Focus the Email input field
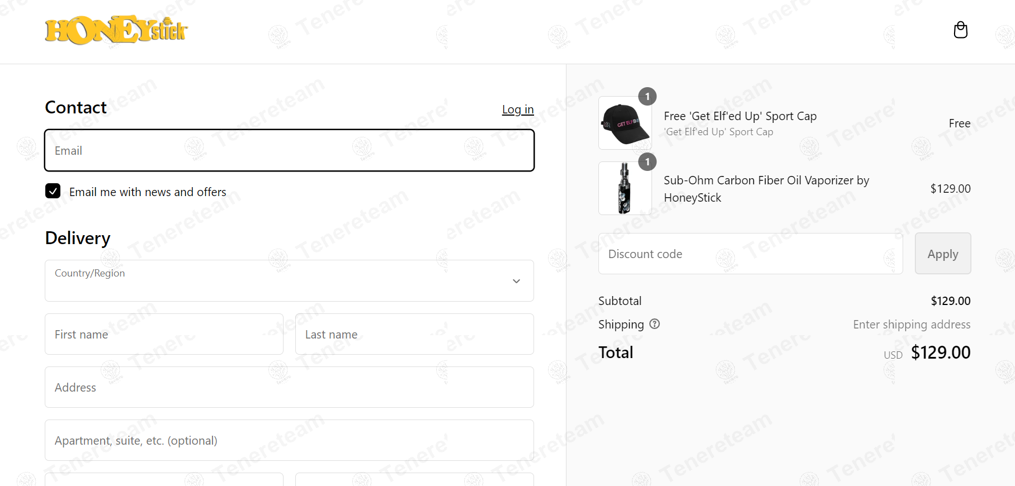The height and width of the screenshot is (486, 1015). [x=289, y=150]
